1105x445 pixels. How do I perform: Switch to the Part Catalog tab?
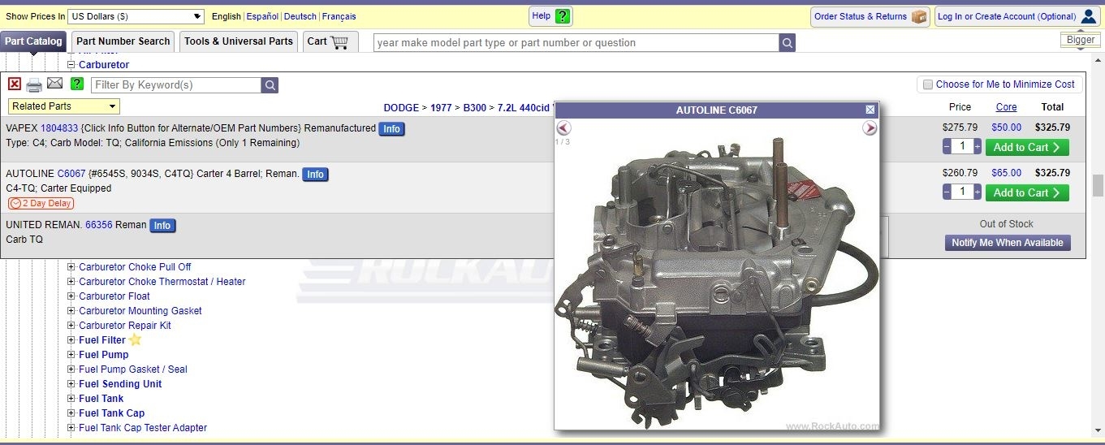tap(33, 41)
